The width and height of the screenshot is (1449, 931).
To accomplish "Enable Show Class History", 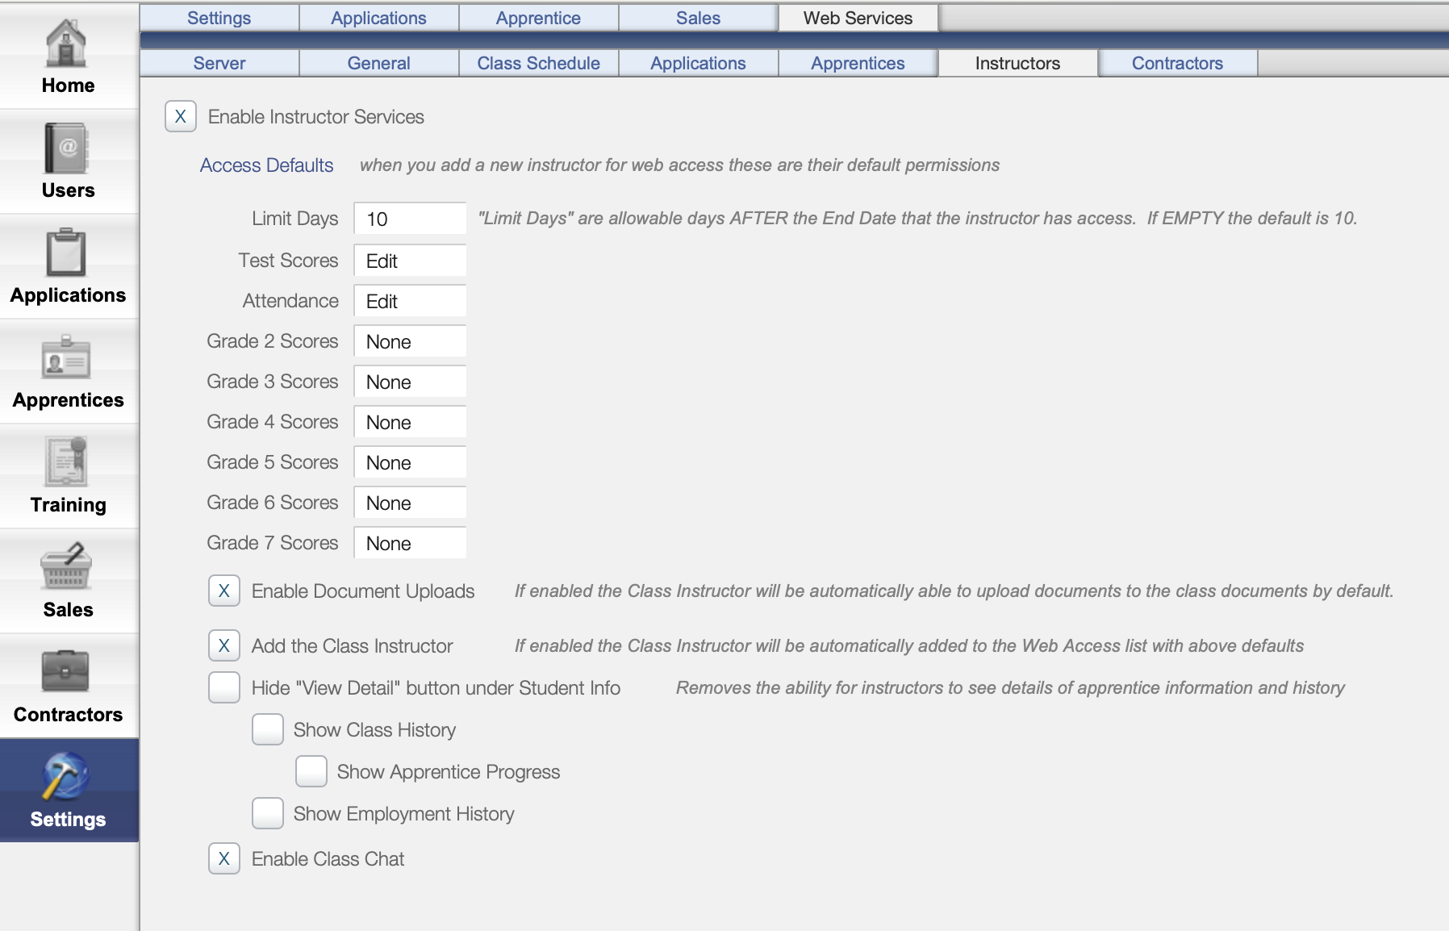I will pyautogui.click(x=267, y=729).
